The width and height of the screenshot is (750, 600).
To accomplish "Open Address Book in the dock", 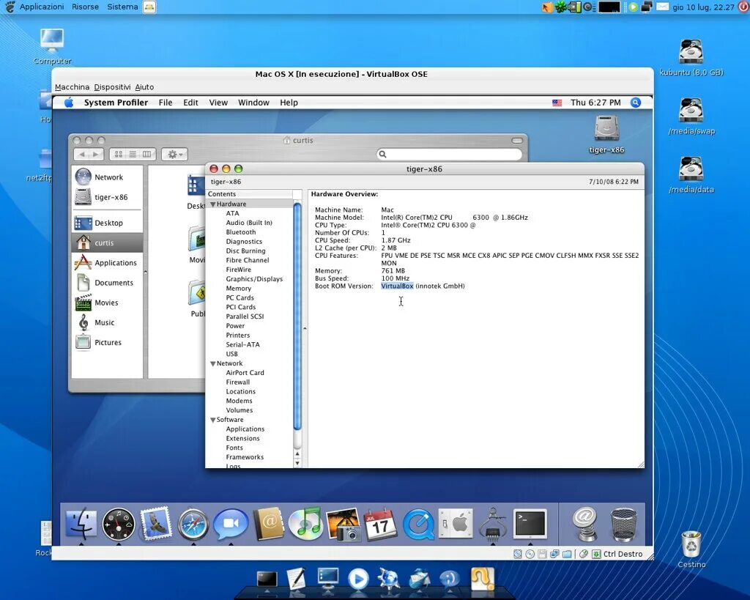I will [x=269, y=524].
